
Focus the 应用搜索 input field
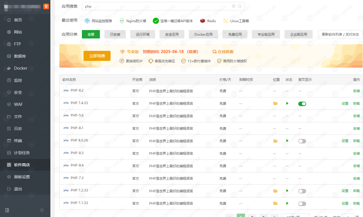(163, 6)
